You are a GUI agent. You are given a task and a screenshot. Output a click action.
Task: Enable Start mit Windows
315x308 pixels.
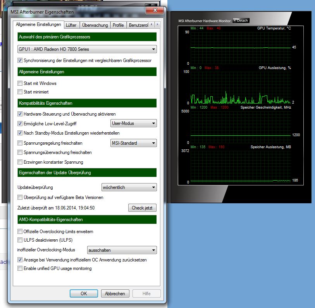(x=20, y=83)
